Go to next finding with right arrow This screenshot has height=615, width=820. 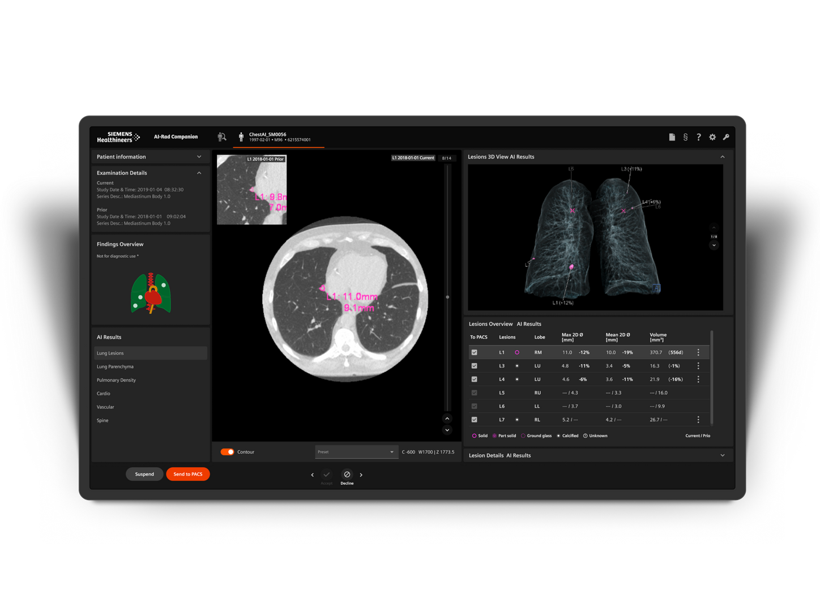coord(361,475)
